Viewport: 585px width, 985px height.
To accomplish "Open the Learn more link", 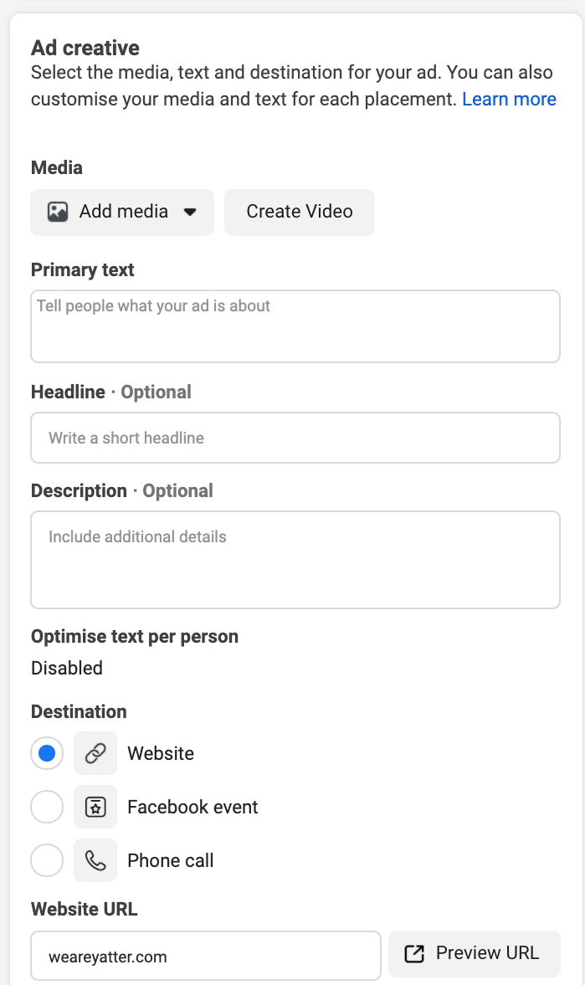I will [509, 99].
